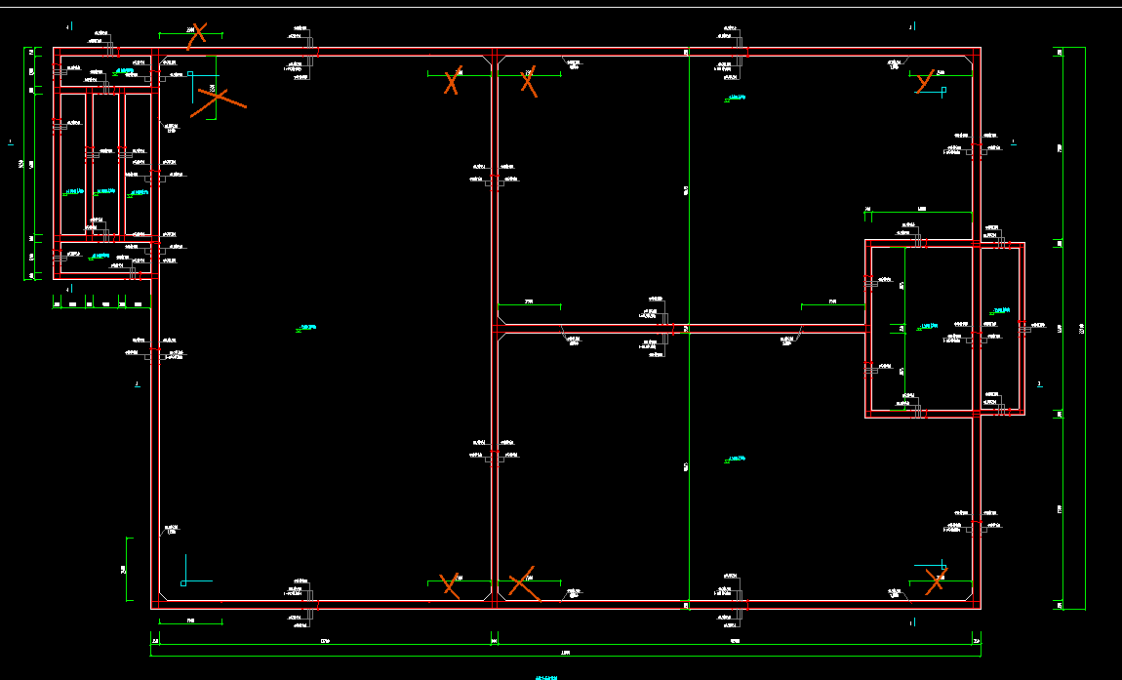This screenshot has height=680, width=1122.
Task: Select the longest horizontal dimension line below the plan
Action: 565,655
